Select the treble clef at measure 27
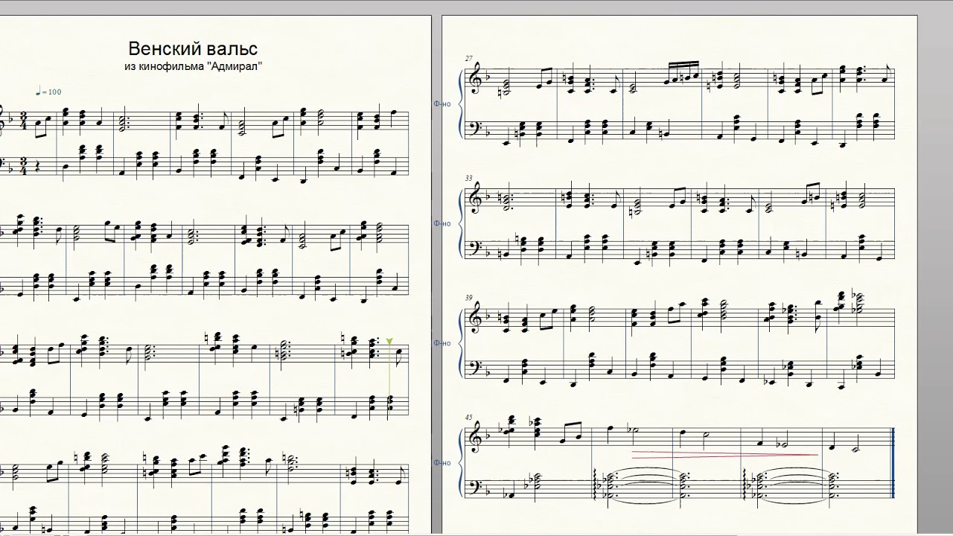 click(x=475, y=78)
